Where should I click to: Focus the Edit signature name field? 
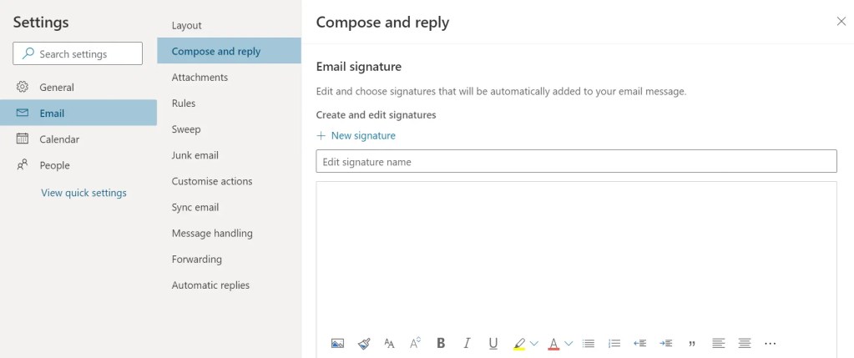(576, 162)
